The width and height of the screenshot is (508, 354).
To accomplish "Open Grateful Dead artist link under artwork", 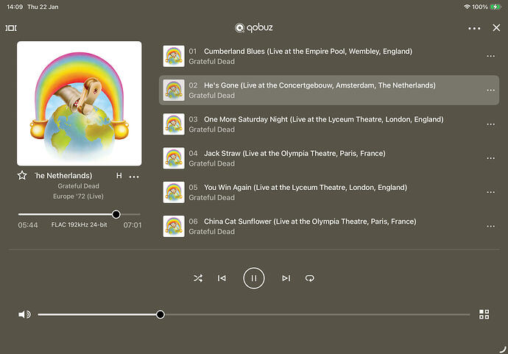I will point(78,186).
